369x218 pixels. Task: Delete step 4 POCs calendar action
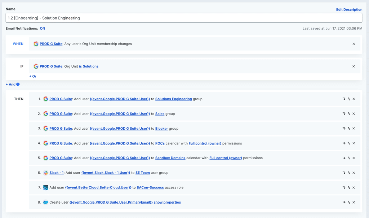pos(354,143)
